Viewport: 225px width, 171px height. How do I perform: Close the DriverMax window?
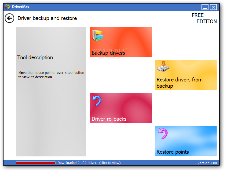pyautogui.click(x=213, y=7)
